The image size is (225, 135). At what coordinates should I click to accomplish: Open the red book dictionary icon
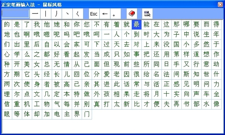point(132,14)
